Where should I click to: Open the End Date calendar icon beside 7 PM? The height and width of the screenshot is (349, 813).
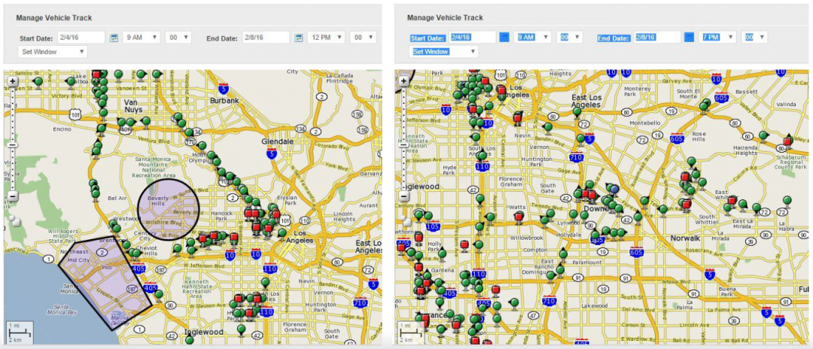[690, 37]
